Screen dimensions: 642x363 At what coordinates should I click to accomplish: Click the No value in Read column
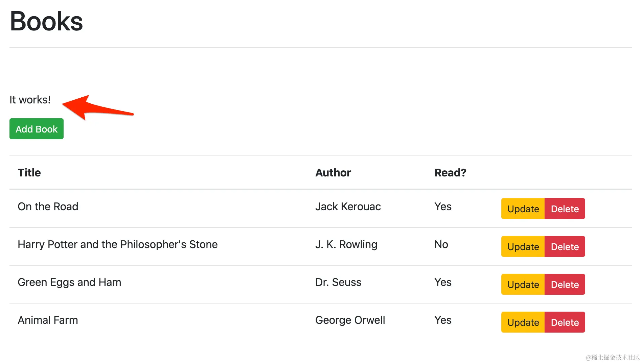[x=441, y=244]
